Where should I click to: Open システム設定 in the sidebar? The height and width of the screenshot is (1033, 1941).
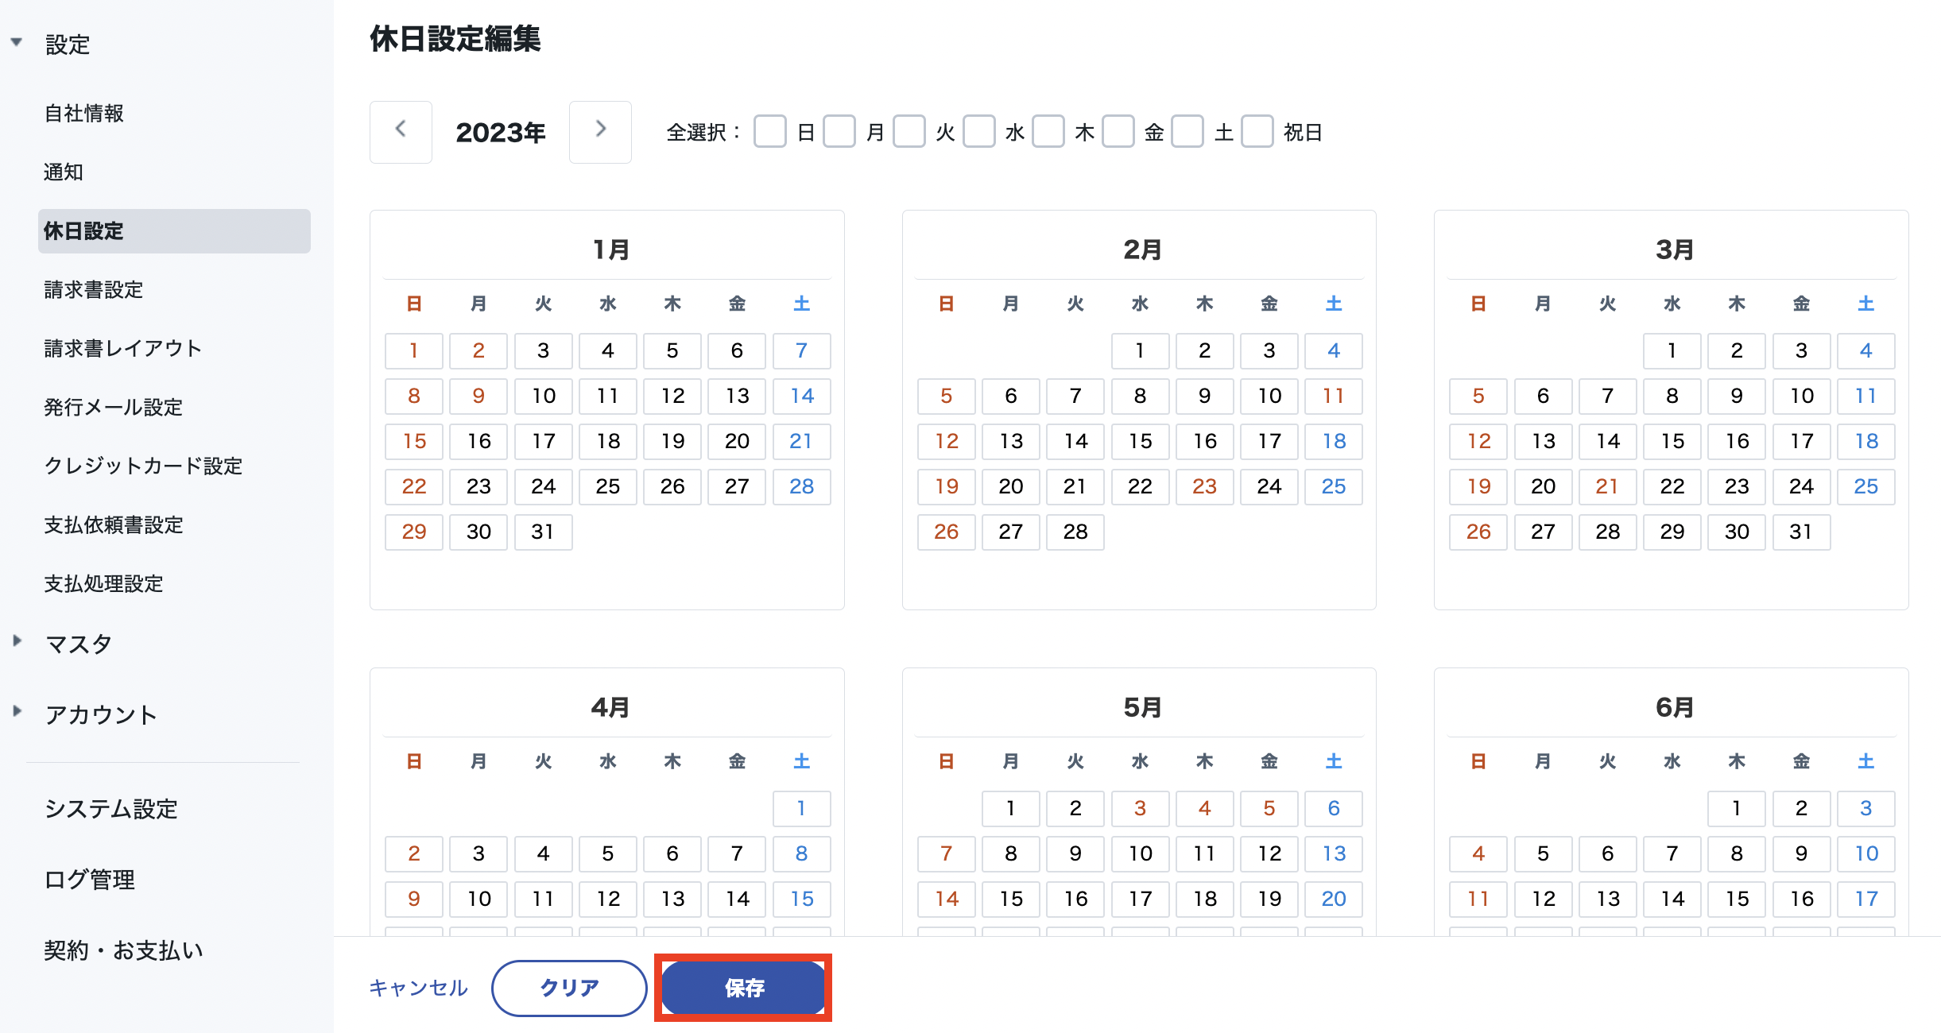[111, 809]
